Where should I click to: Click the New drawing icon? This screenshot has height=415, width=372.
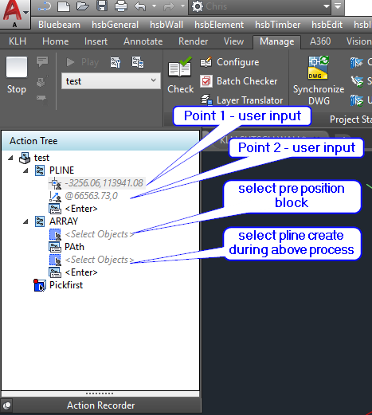point(64,6)
